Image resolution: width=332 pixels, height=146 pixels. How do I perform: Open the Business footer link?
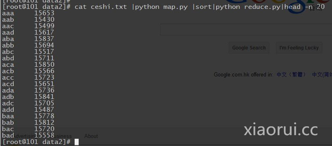[61, 136]
